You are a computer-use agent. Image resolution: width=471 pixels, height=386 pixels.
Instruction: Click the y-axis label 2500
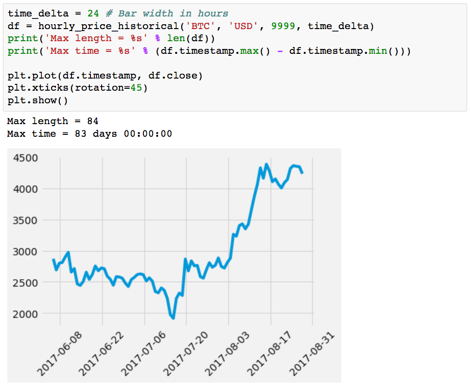(25, 283)
